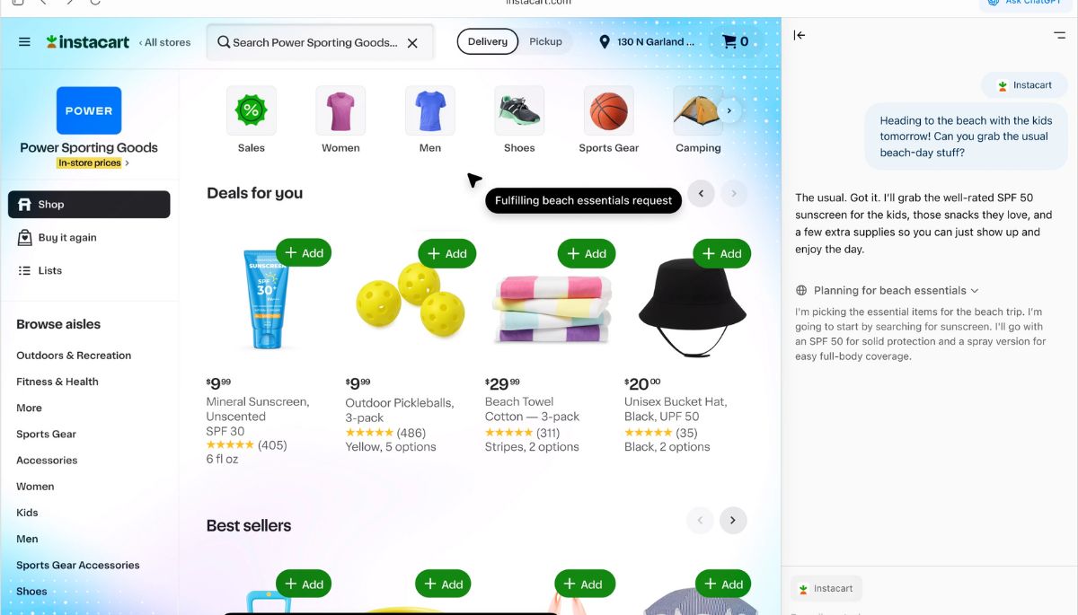Select the Delivery option
This screenshot has height=615, width=1078.
click(488, 41)
